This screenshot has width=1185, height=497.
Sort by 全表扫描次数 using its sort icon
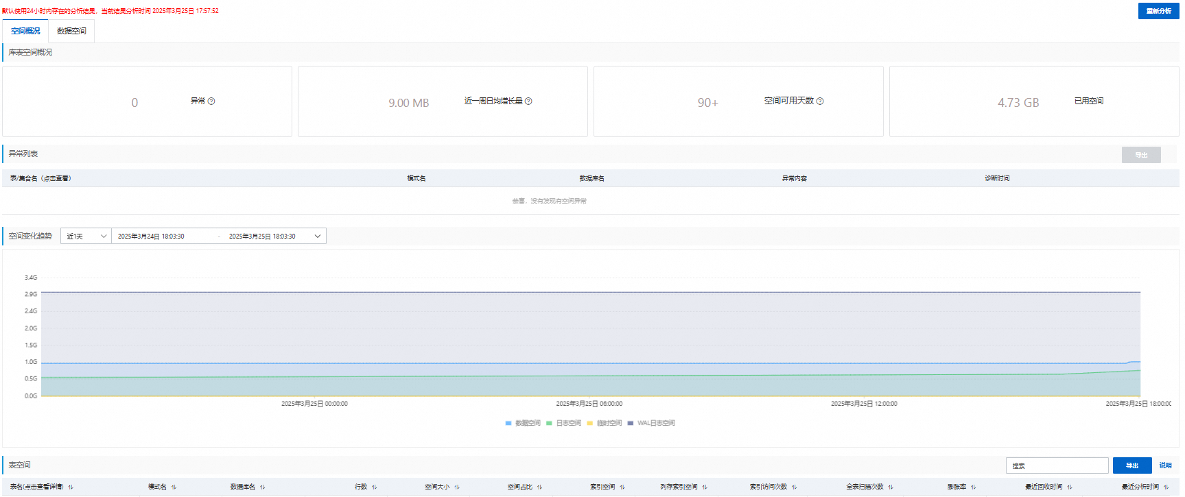890,487
